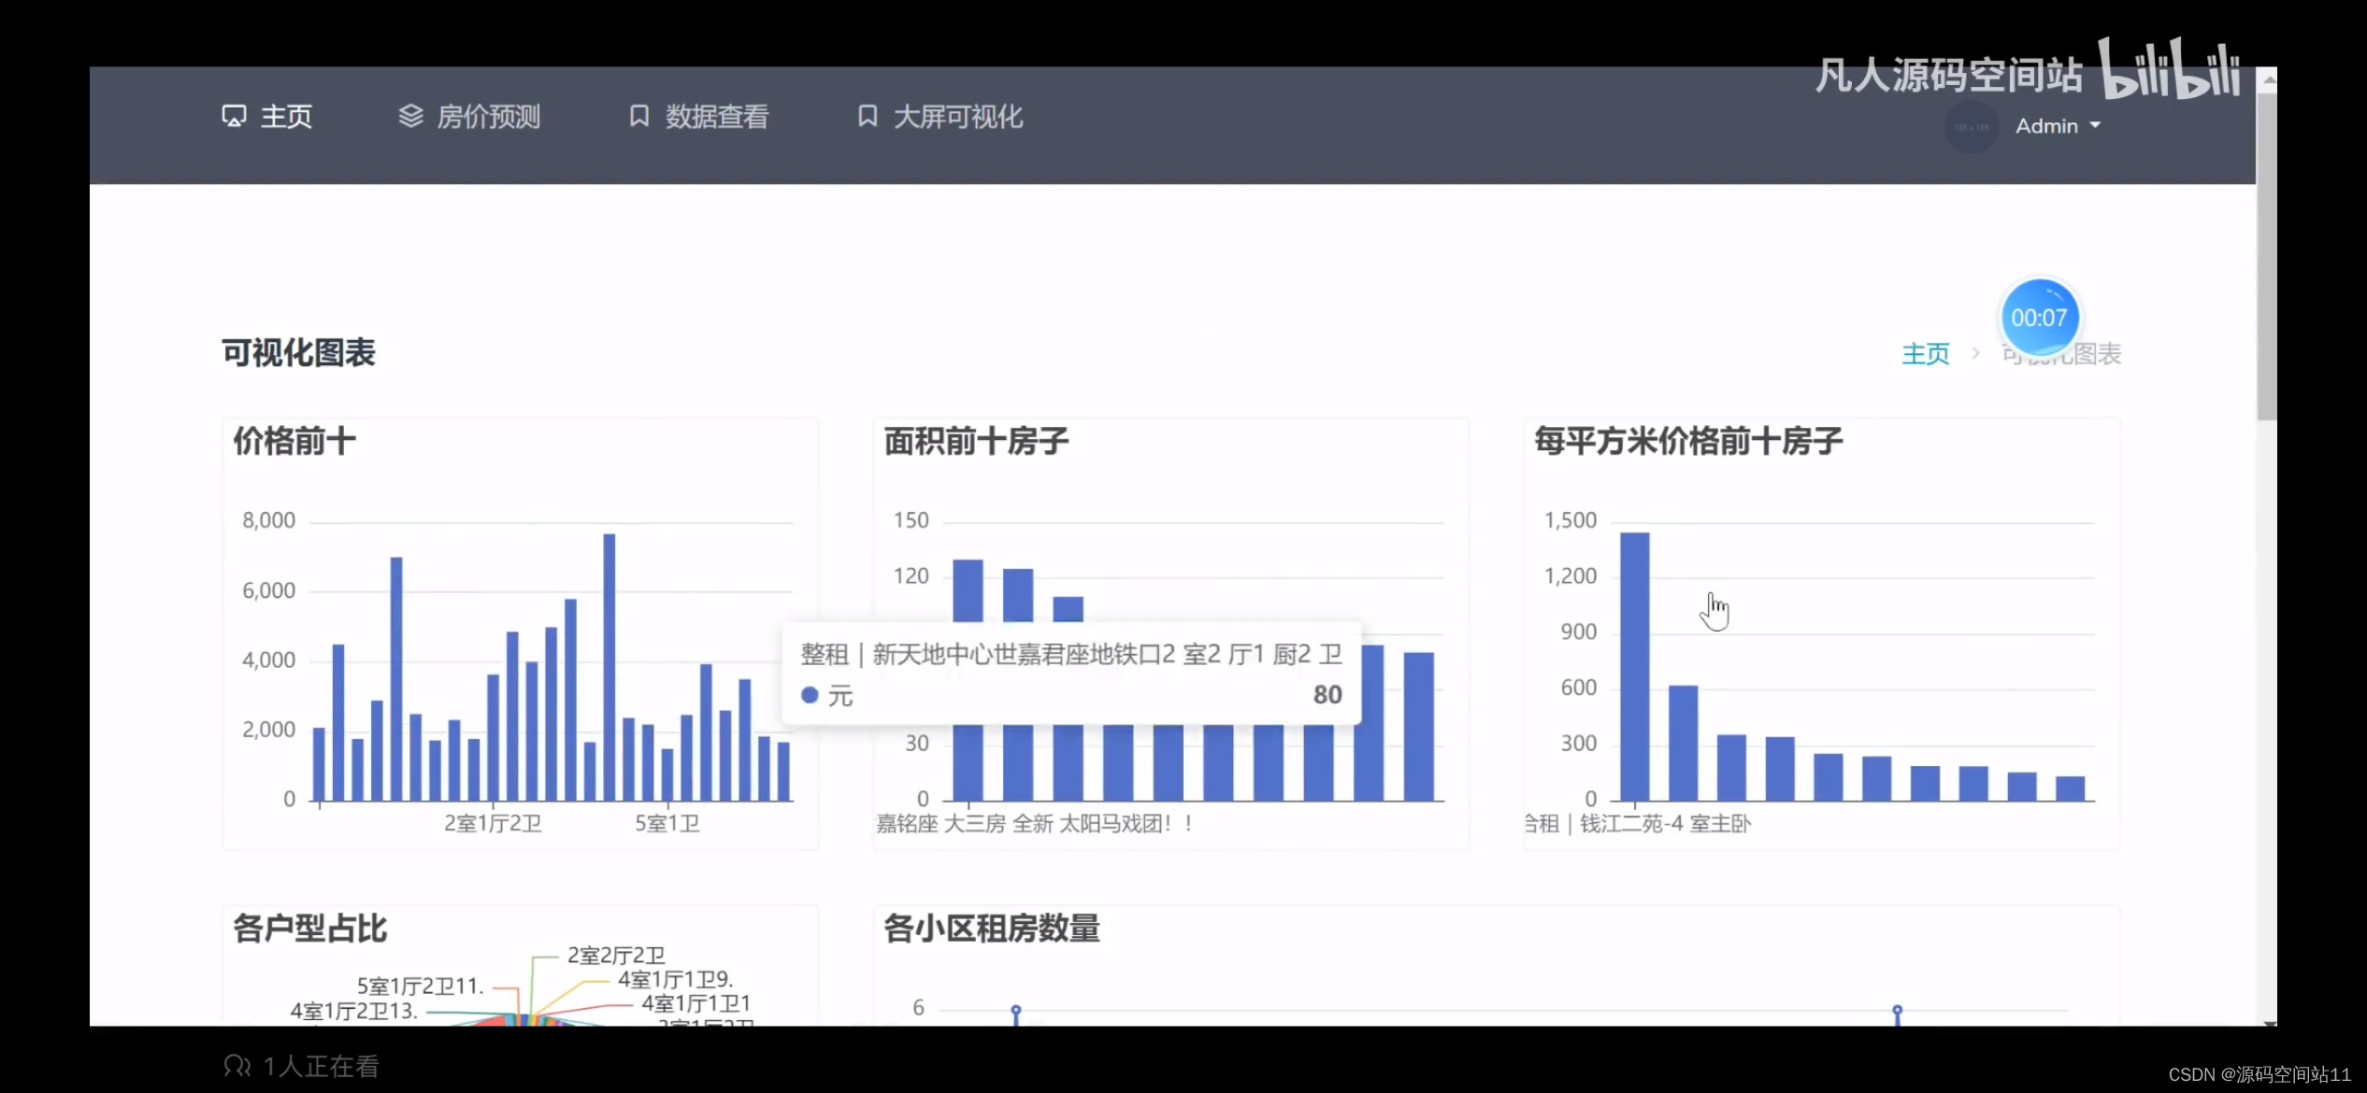The height and width of the screenshot is (1093, 2367).
Task: Click the bilibili logo watermark
Action: click(x=2169, y=70)
